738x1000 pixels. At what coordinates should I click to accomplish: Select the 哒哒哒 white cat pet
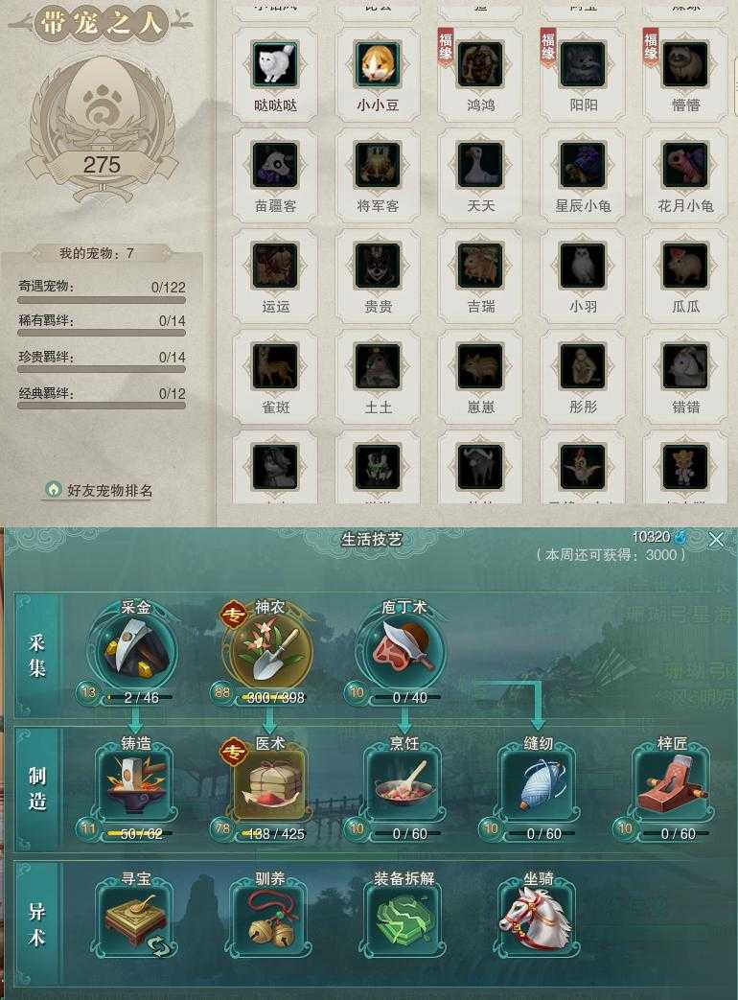point(275,74)
